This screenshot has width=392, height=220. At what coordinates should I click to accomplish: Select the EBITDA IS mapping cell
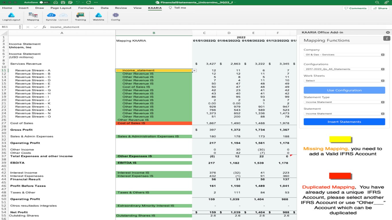[x=154, y=163]
